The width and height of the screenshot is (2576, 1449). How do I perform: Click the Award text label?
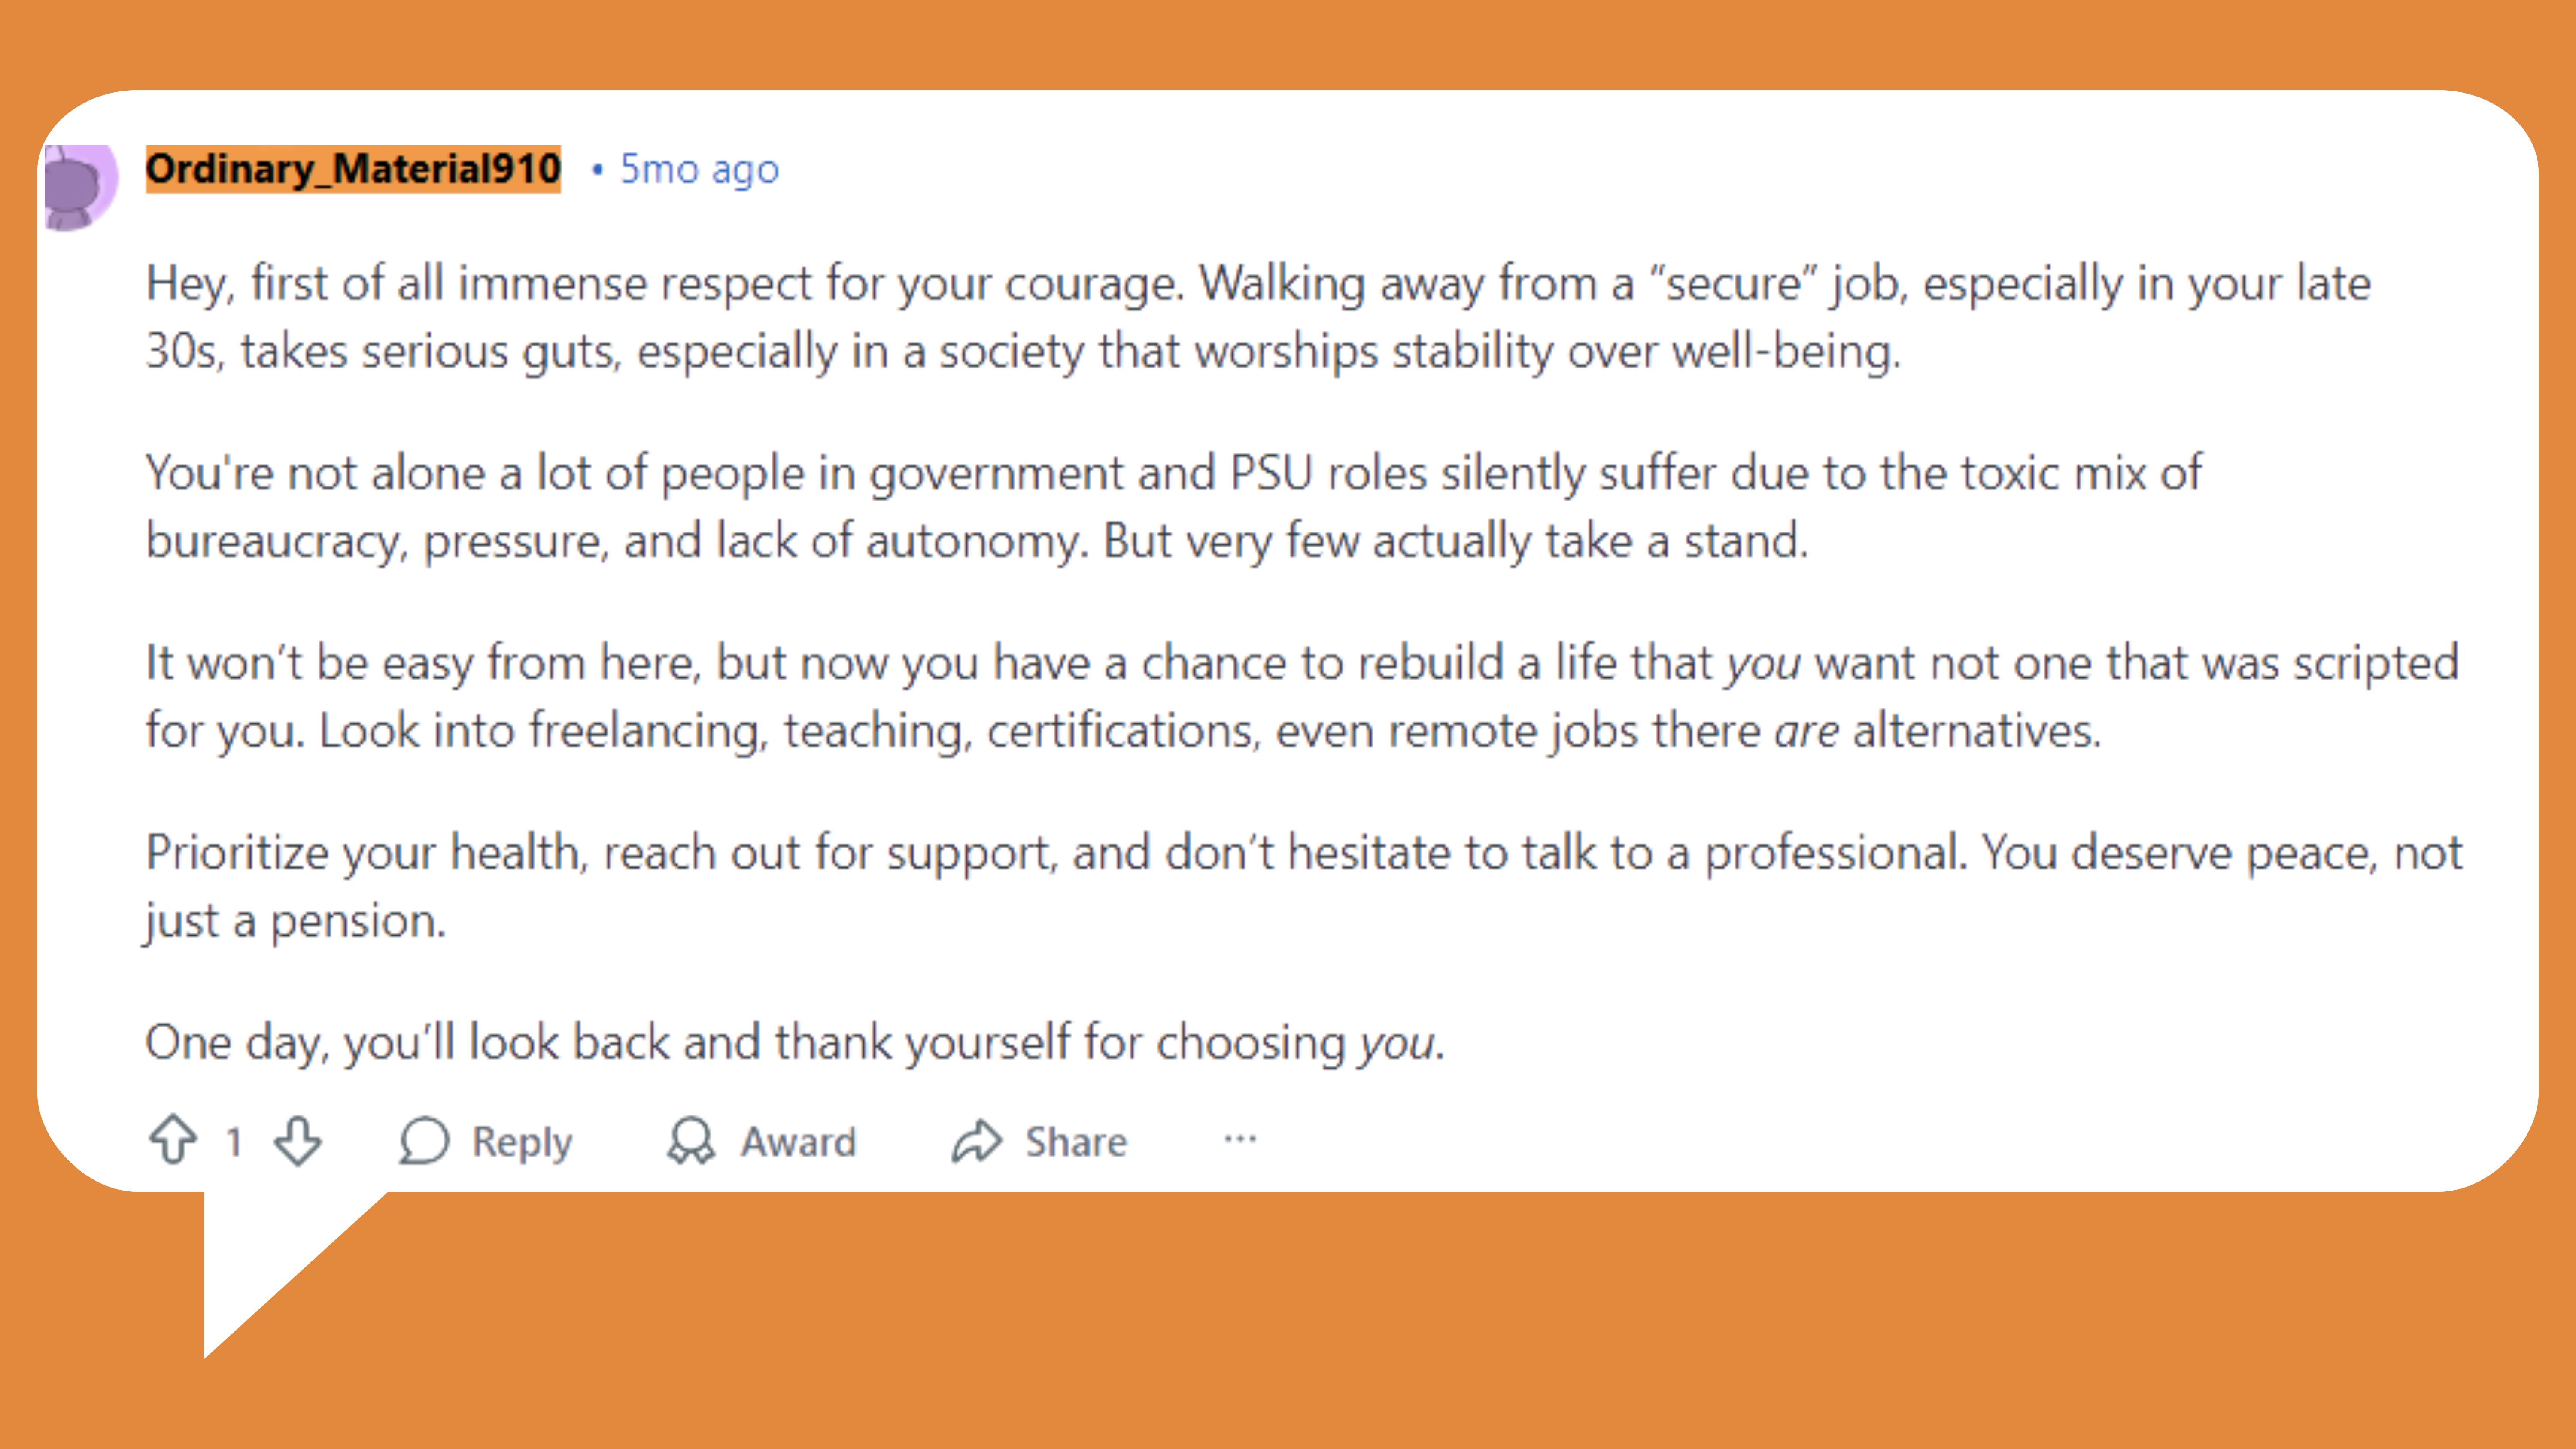click(x=798, y=1142)
